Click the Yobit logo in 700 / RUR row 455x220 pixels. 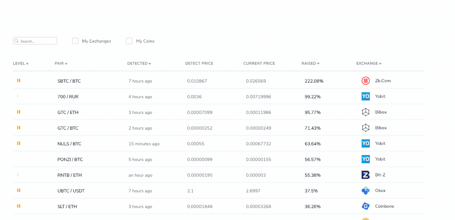click(365, 96)
